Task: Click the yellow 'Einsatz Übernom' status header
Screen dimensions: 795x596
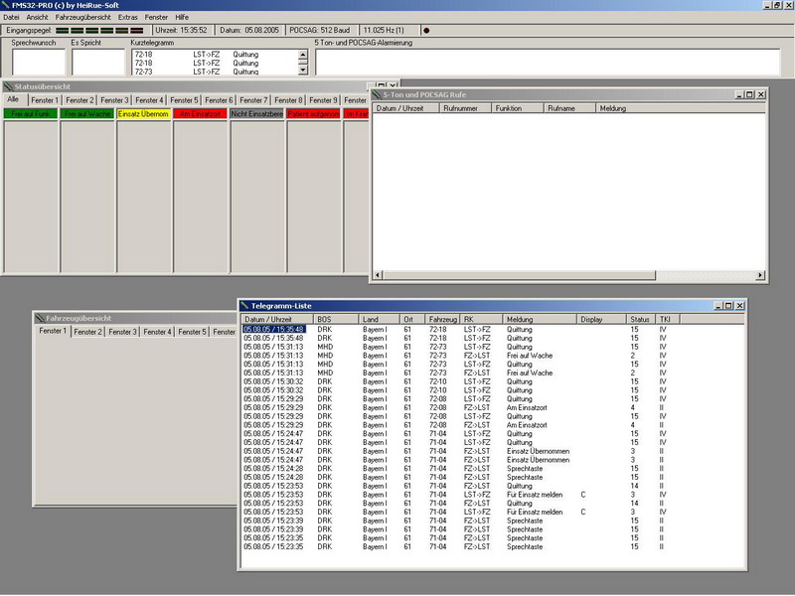Action: click(144, 114)
